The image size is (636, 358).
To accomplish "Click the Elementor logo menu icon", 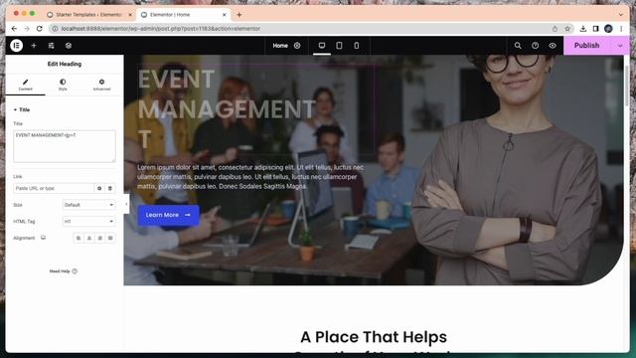I will click(x=16, y=46).
